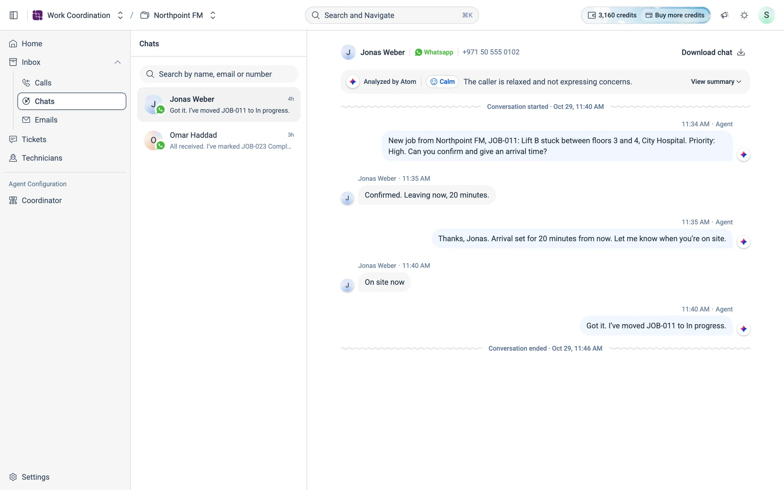Open the Northpoint FM project switcher

[213, 15]
